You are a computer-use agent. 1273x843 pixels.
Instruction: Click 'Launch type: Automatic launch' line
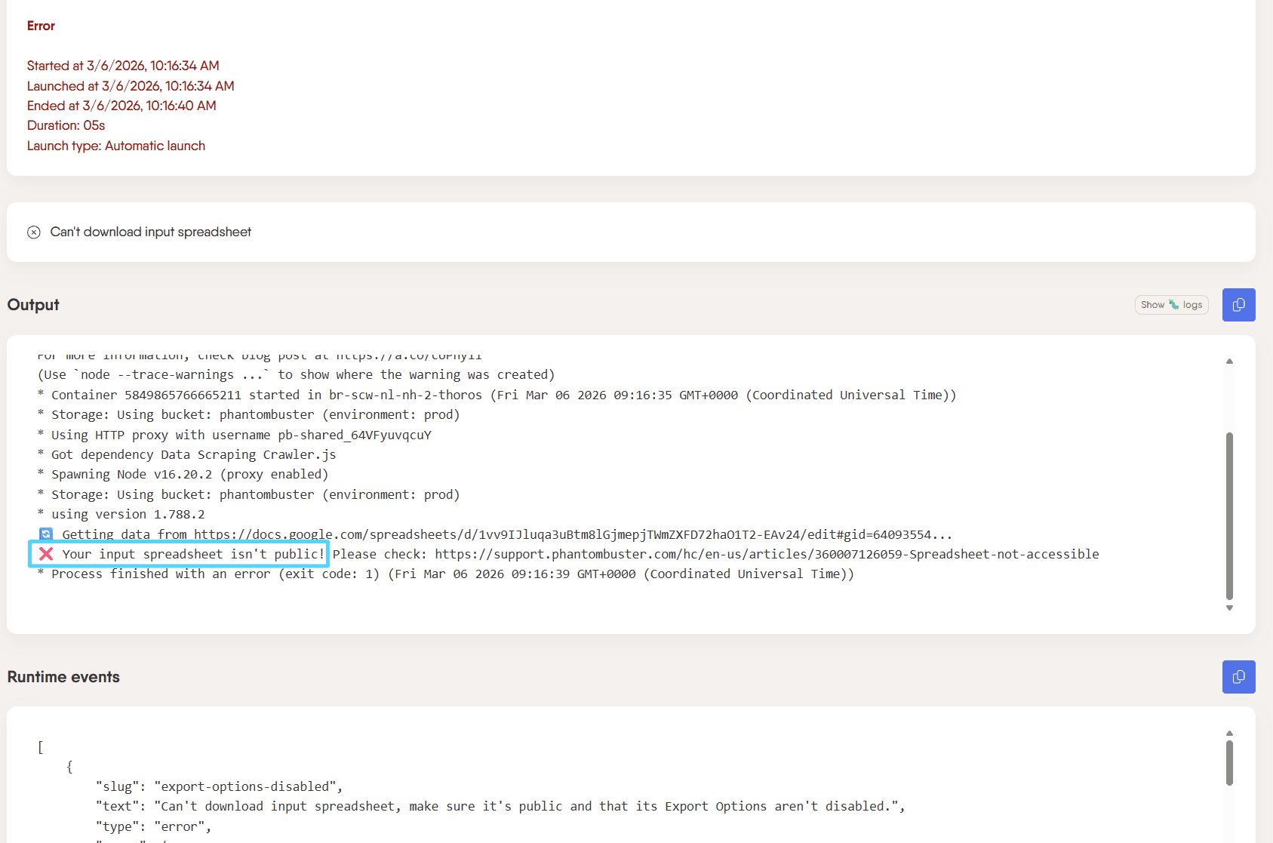[x=116, y=146]
